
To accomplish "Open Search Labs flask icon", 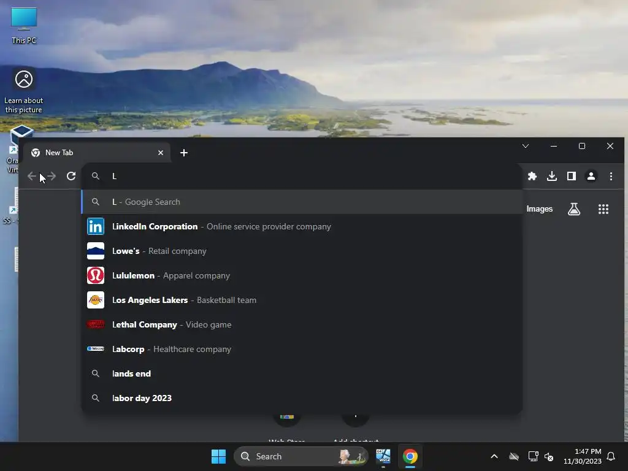I will pyautogui.click(x=574, y=209).
